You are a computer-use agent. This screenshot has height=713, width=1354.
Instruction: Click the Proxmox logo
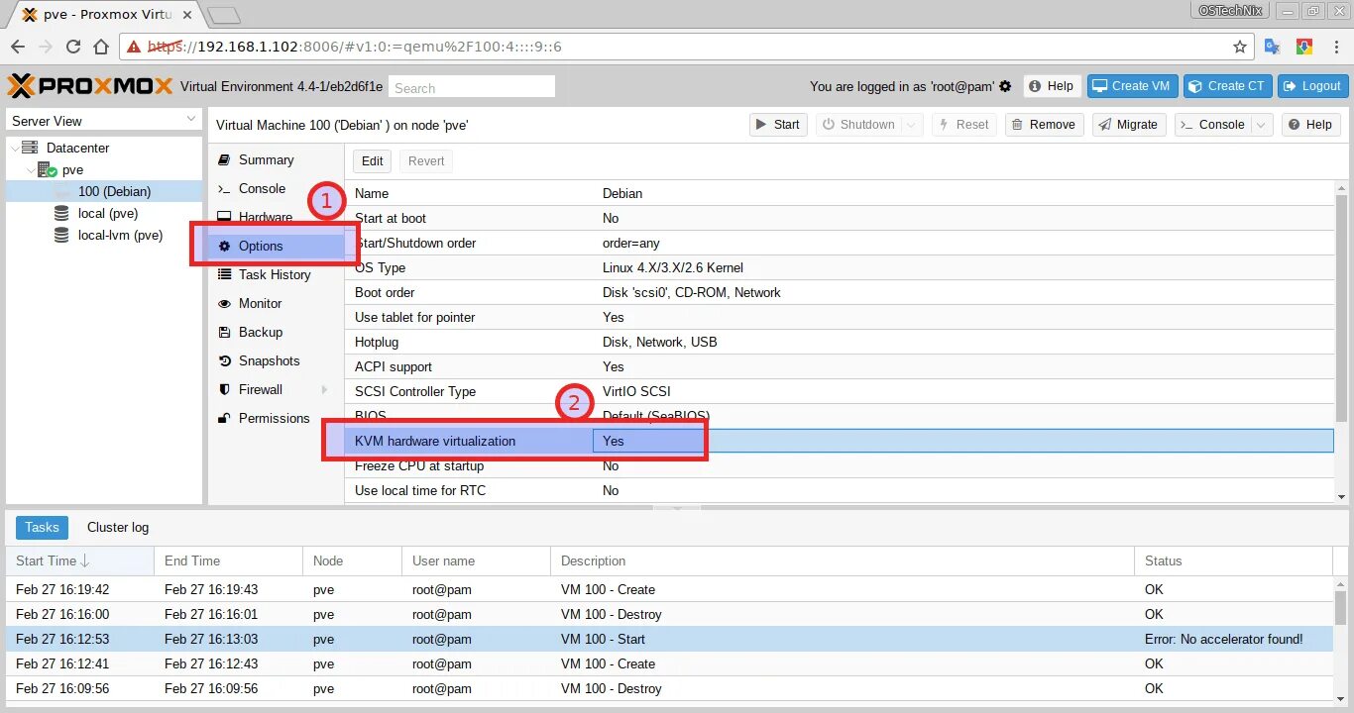90,86
